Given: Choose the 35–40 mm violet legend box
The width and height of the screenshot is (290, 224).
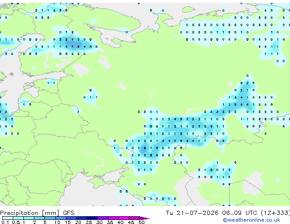Looking at the screenshot, I should [113, 218].
